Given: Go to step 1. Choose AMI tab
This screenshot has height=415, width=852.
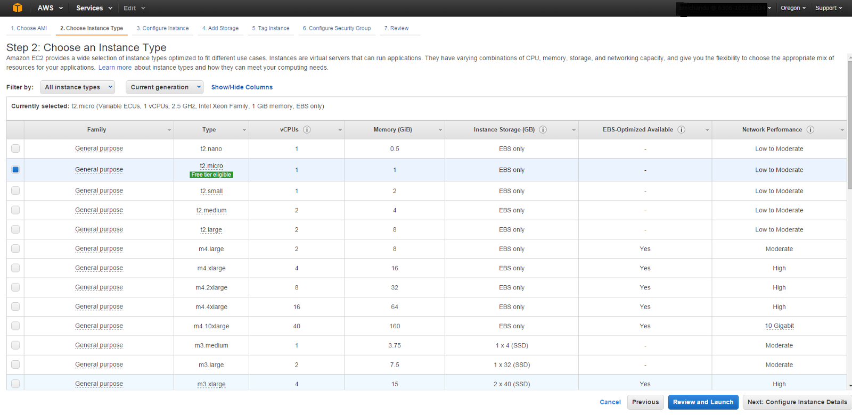Looking at the screenshot, I should click(x=29, y=28).
